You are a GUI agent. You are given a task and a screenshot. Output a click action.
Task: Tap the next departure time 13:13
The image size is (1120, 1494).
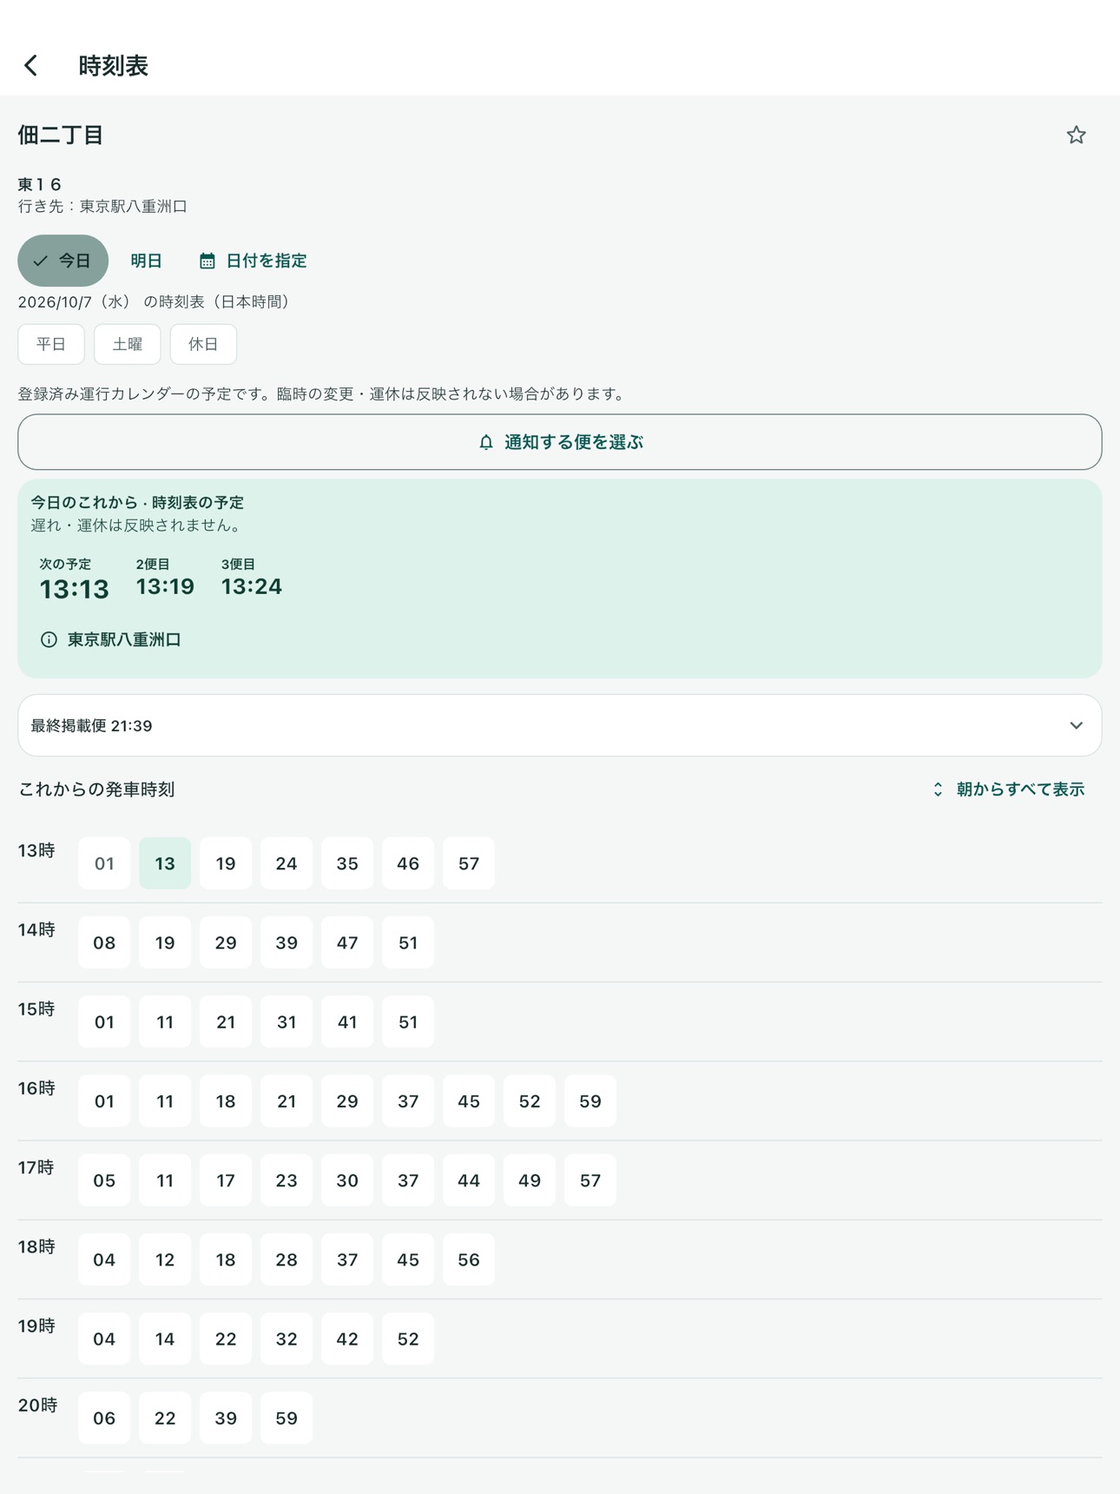point(74,589)
